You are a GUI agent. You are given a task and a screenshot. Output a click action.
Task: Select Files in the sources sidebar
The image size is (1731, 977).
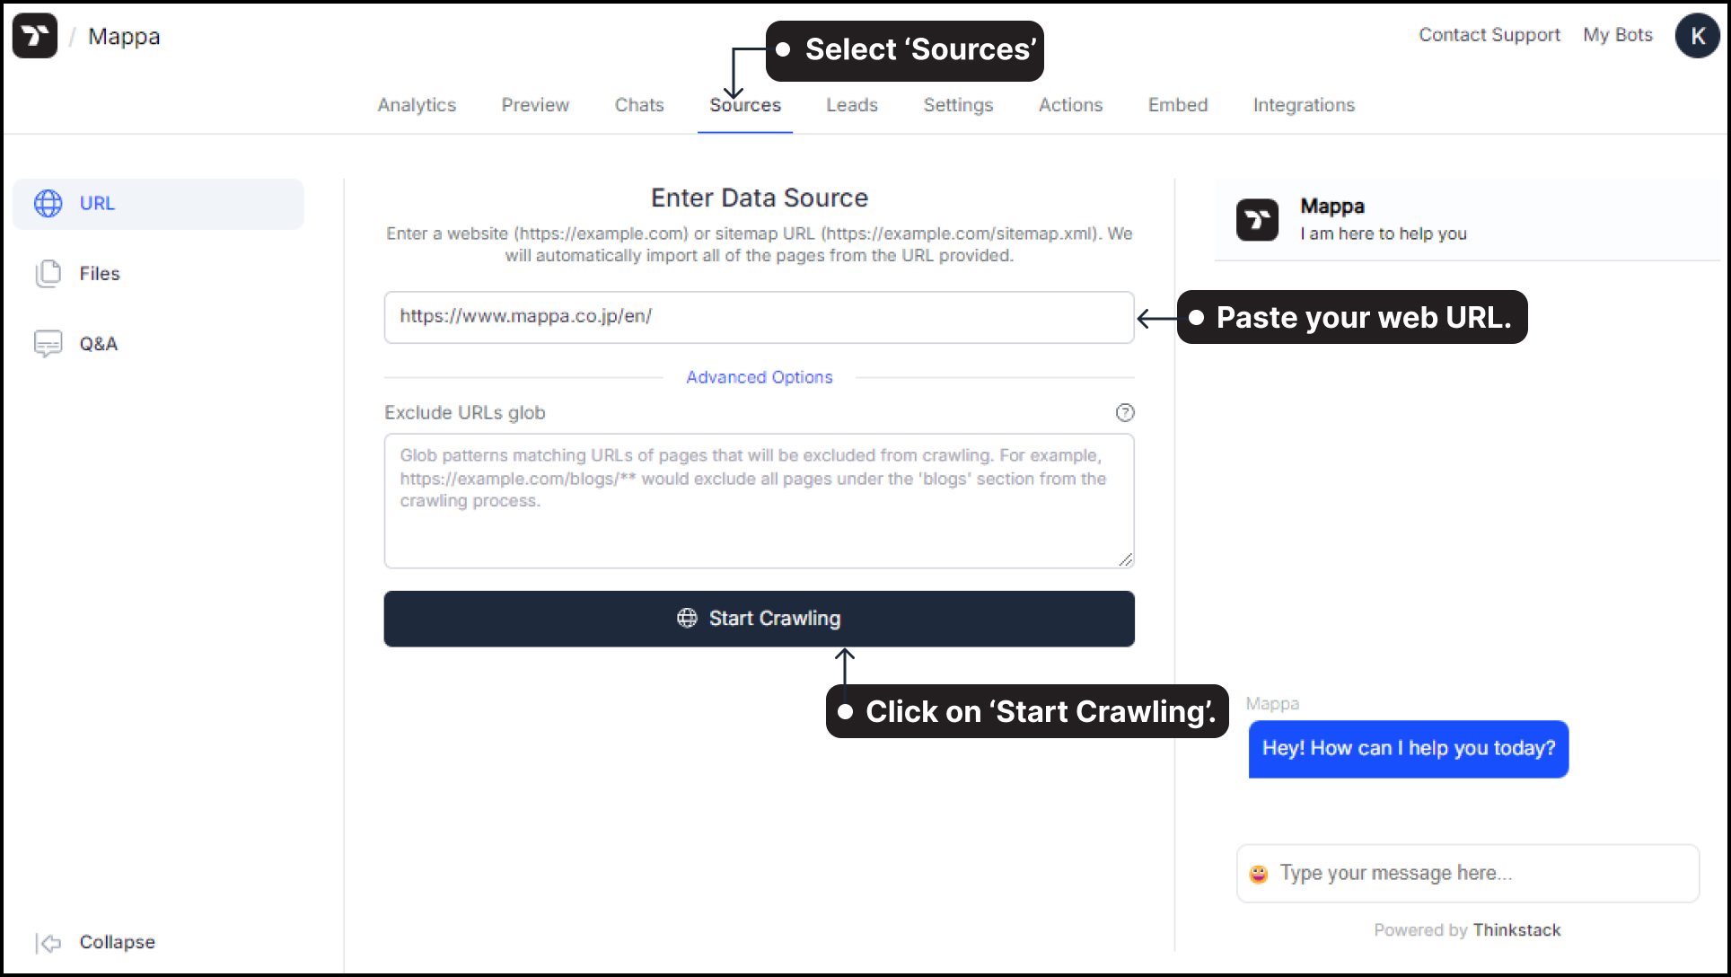tap(158, 273)
